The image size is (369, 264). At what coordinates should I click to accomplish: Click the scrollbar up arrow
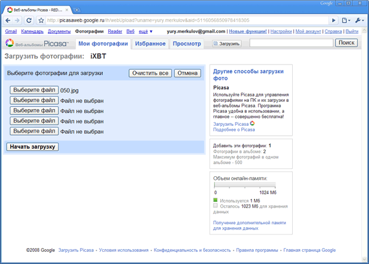pyautogui.click(x=364, y=31)
